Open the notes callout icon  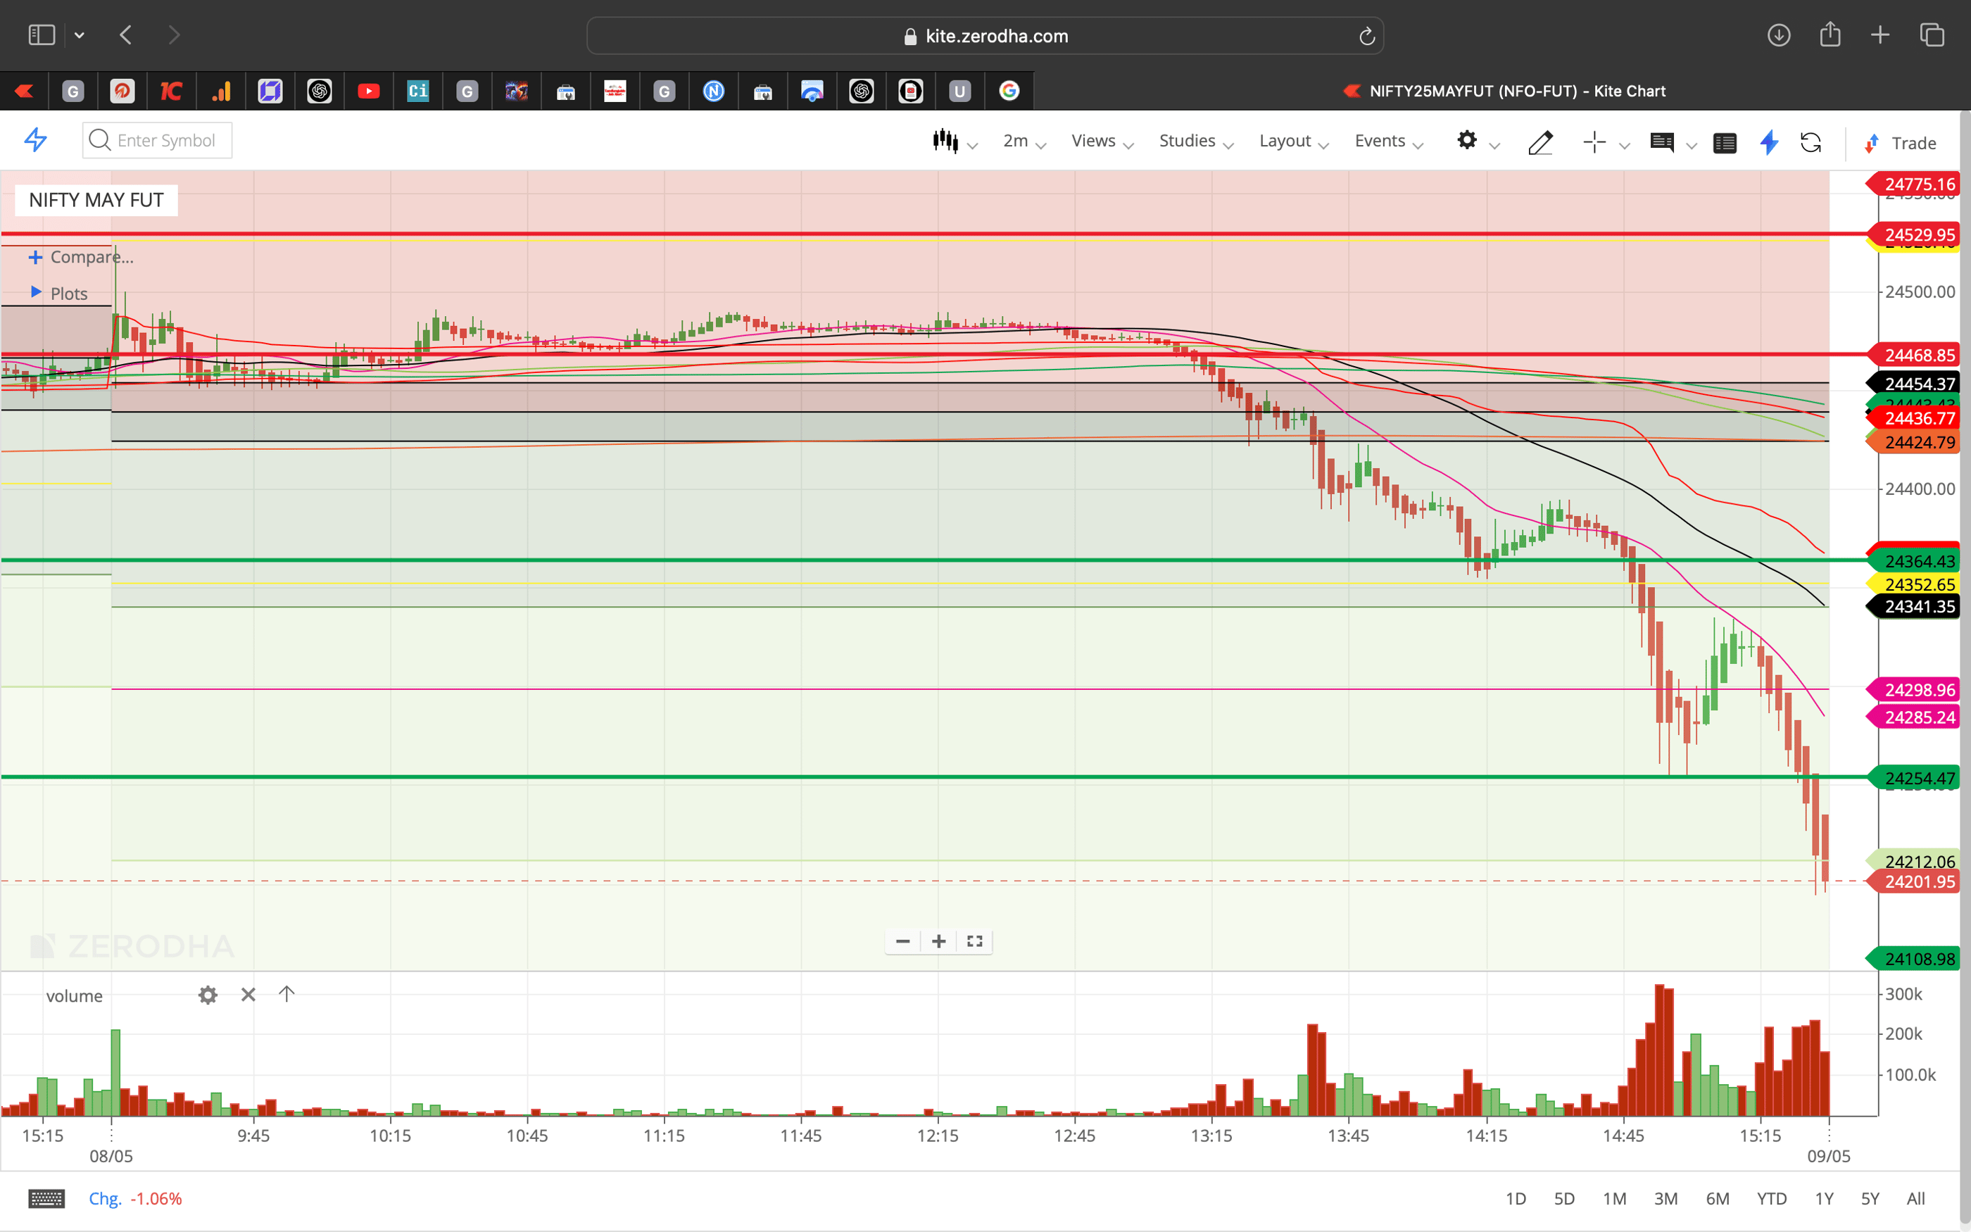(1663, 143)
